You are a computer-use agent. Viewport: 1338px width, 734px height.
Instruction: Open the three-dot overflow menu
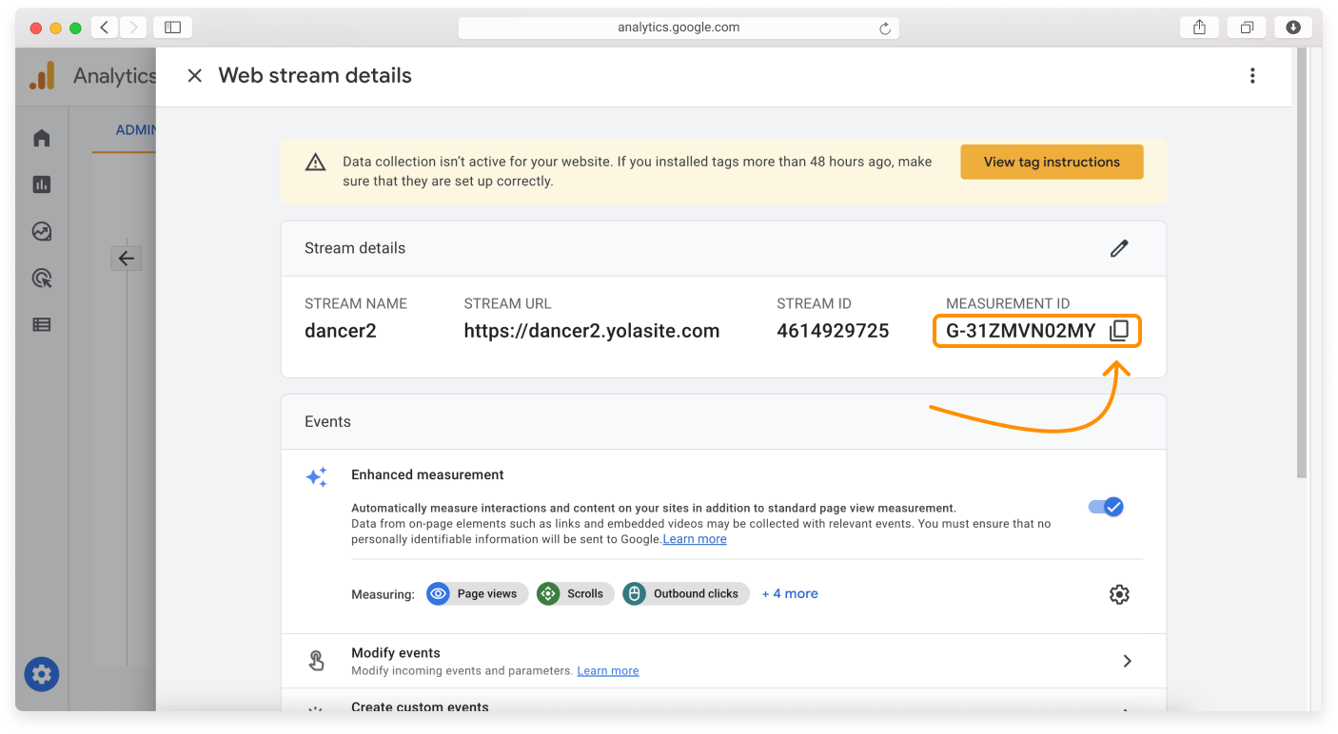(1252, 75)
